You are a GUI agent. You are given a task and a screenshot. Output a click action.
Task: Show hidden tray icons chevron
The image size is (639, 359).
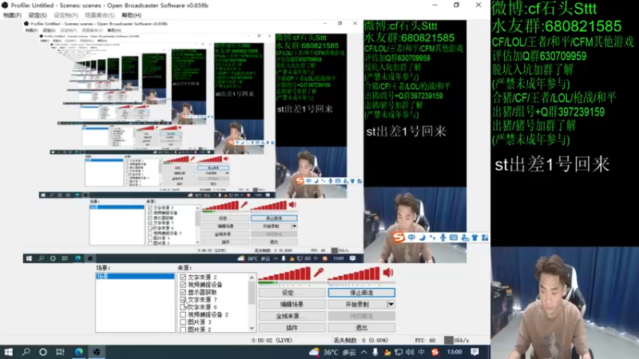coord(364,352)
